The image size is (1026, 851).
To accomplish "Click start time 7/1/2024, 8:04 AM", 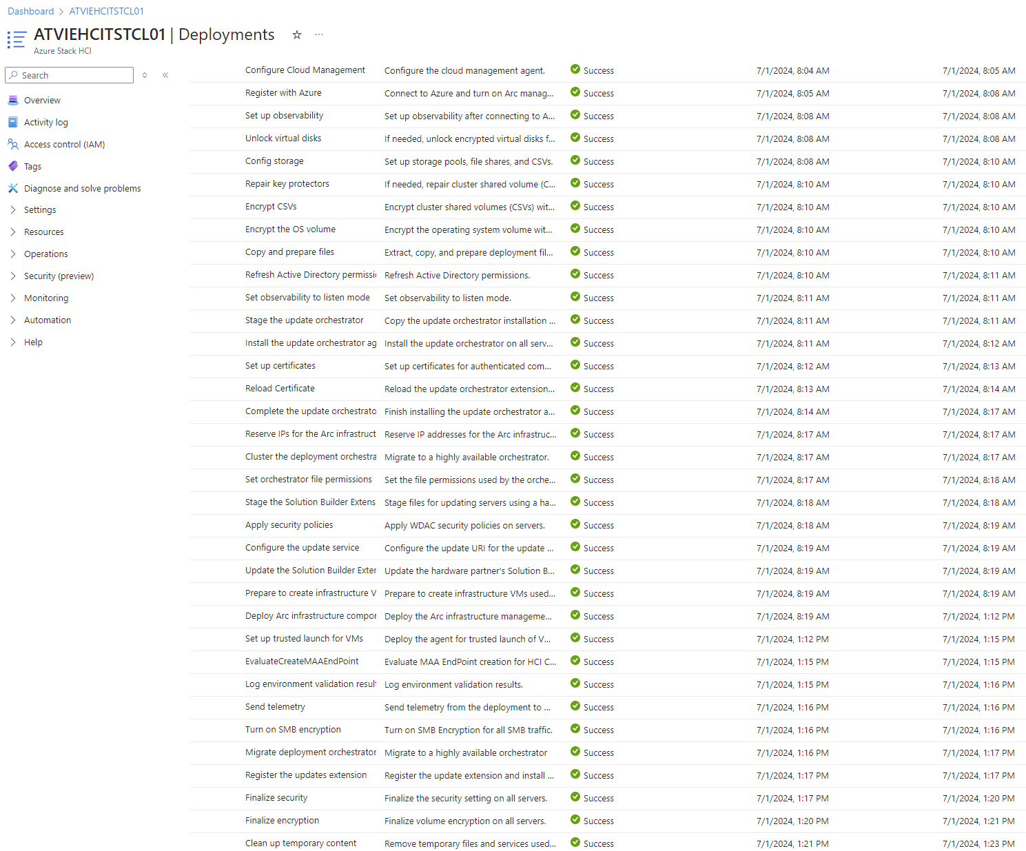I will (x=792, y=71).
